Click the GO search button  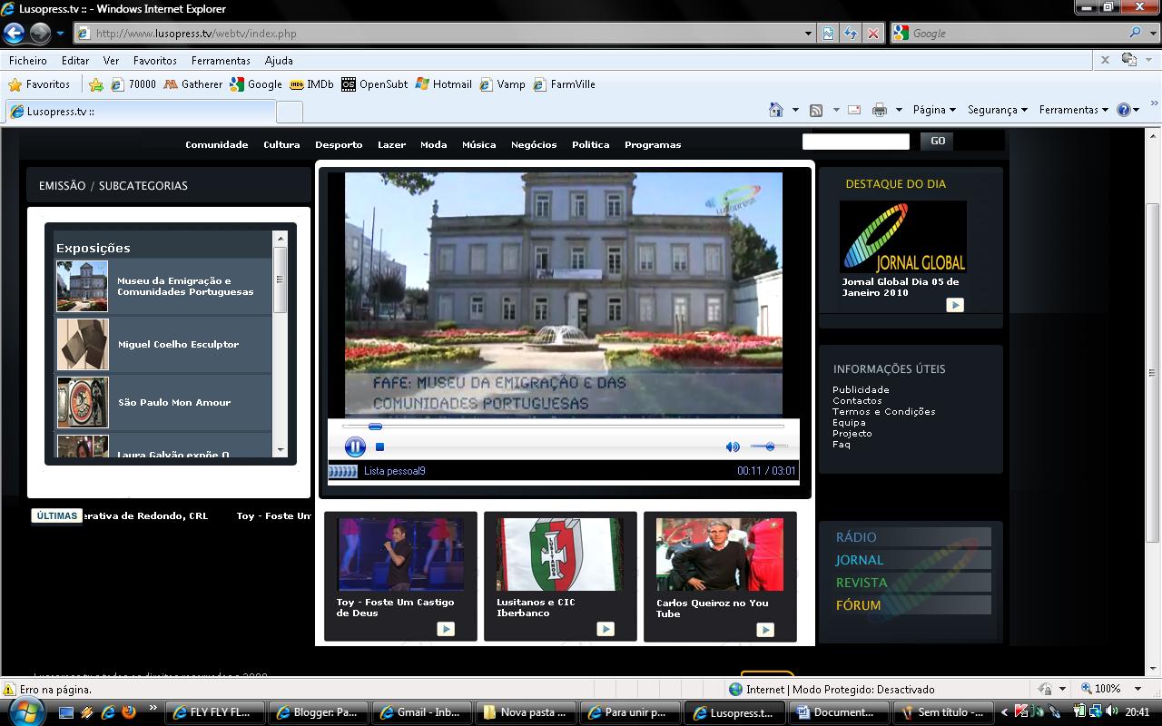pyautogui.click(x=938, y=141)
